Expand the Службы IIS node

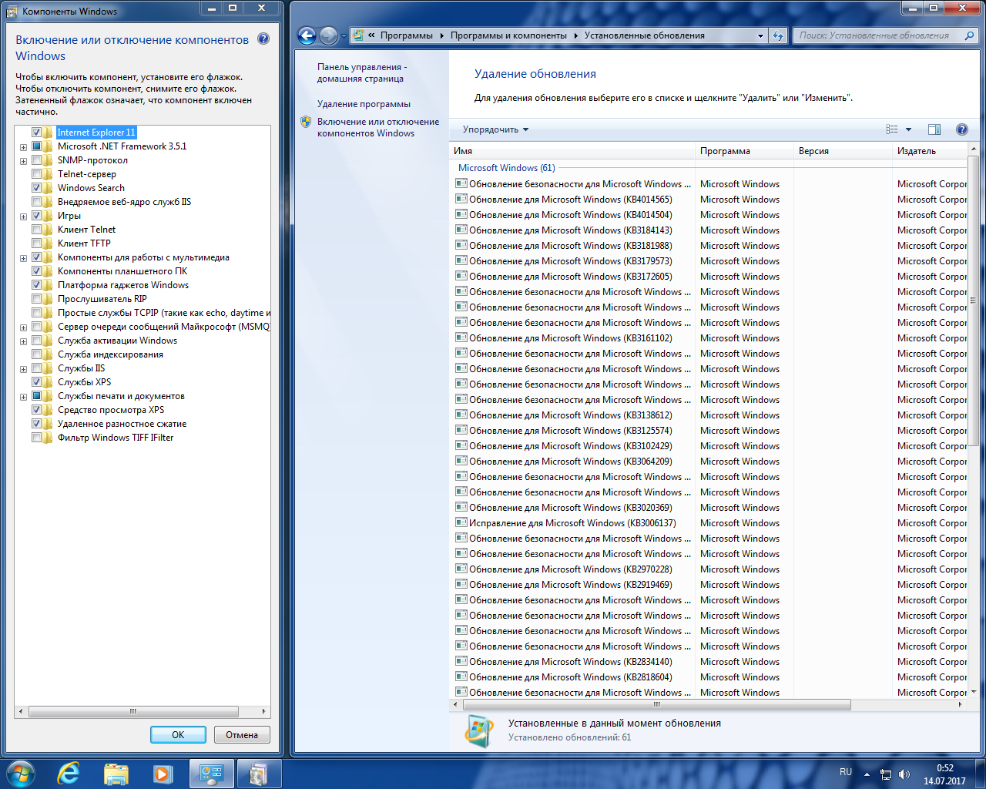click(x=23, y=369)
